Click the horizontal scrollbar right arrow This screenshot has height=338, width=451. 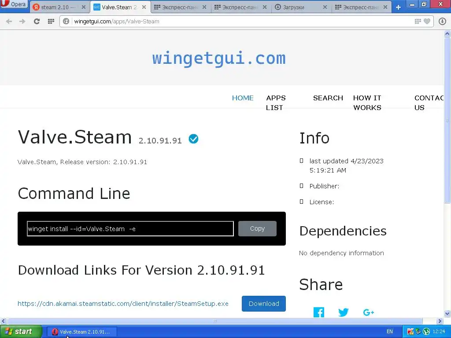point(440,321)
